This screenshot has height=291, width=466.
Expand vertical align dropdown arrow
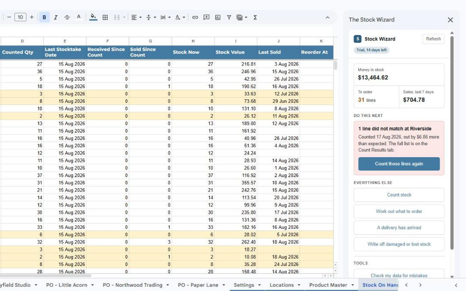[155, 17]
